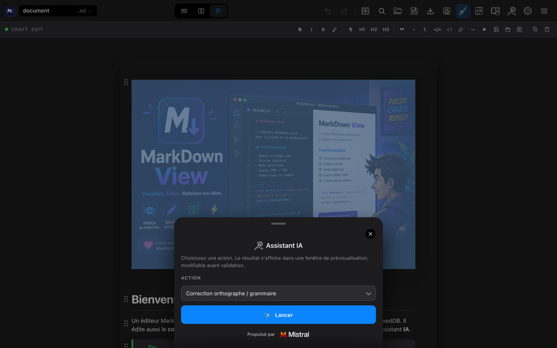Click the dialog drag handle bar
This screenshot has height=348, width=557.
point(278,224)
